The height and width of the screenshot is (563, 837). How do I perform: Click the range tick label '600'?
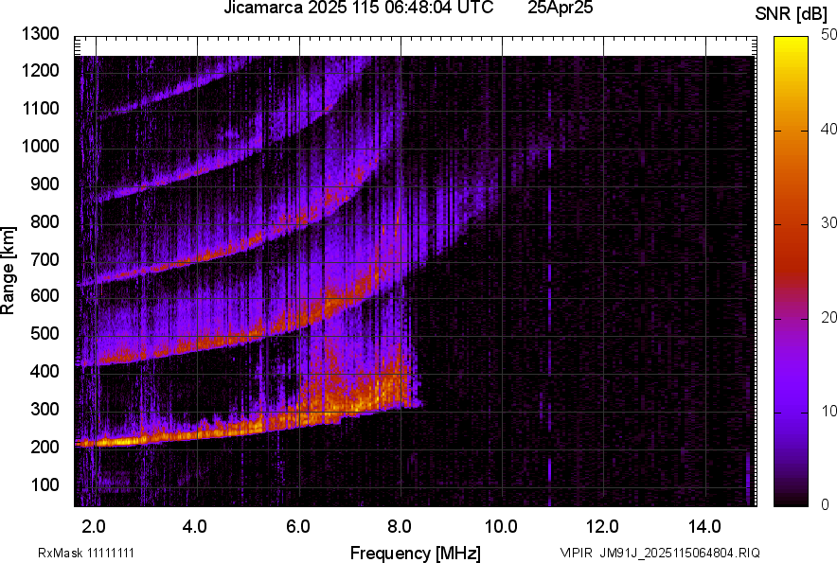[x=45, y=295]
